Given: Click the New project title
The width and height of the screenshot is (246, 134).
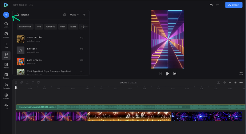Looking at the screenshot, I should point(20,5).
